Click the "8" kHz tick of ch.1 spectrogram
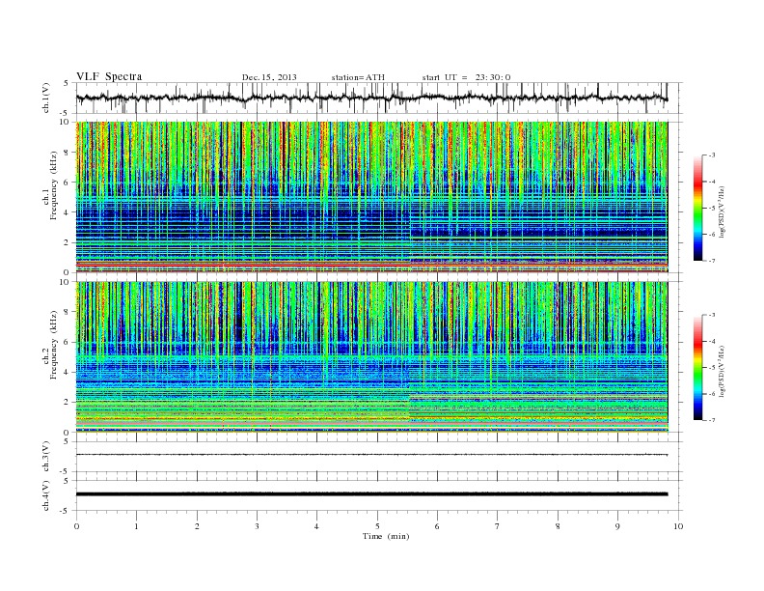Viewport: 764px width, 591px height. point(67,153)
